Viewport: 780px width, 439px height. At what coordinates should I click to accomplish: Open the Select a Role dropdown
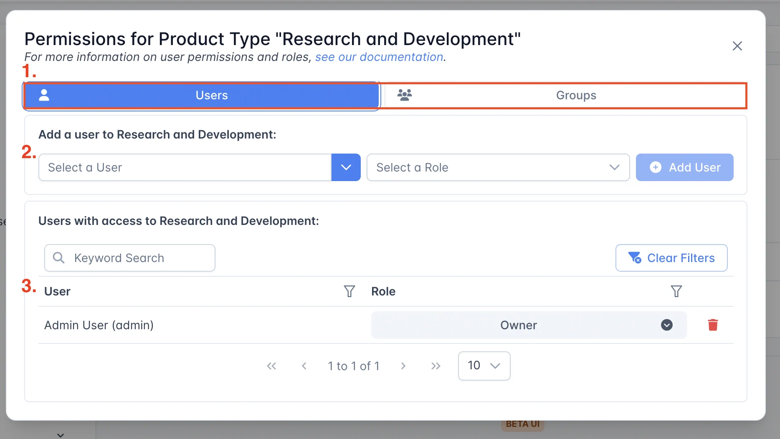(498, 167)
